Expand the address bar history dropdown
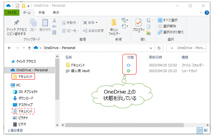 151,48
